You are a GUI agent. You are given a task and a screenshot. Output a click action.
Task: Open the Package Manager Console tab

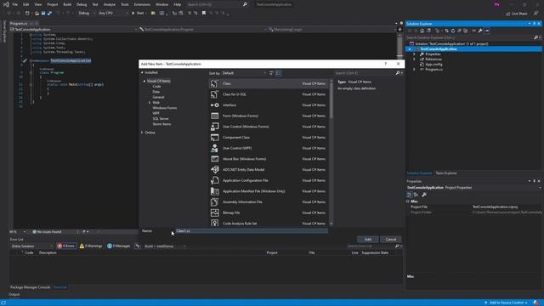pyautogui.click(x=31, y=287)
